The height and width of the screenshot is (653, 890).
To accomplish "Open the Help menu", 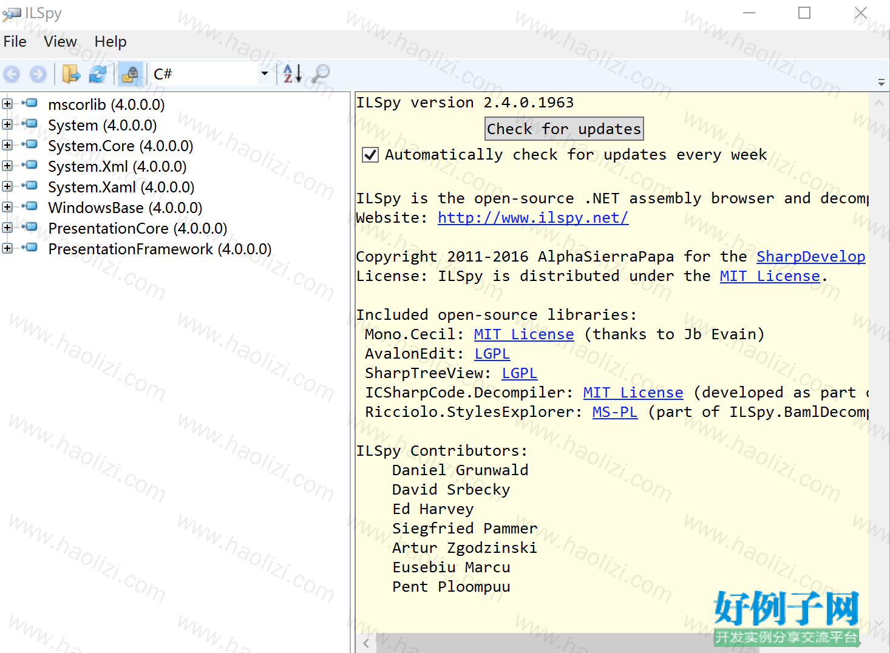I will point(110,42).
